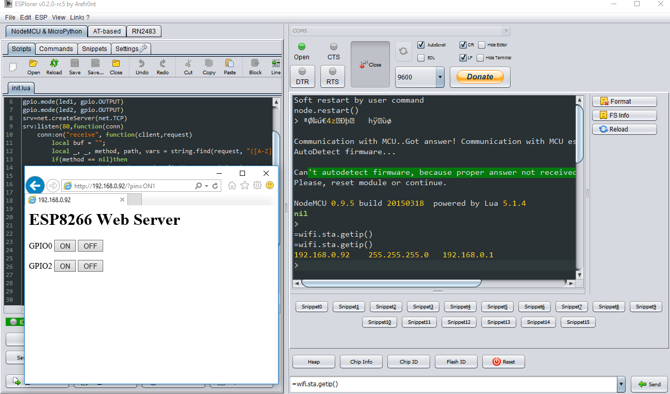Image resolution: width=670 pixels, height=394 pixels.
Task: Open the Edit menu
Action: (x=25, y=17)
